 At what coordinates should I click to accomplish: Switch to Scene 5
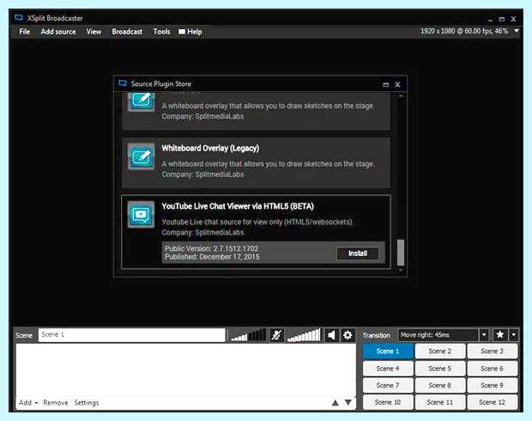click(439, 369)
